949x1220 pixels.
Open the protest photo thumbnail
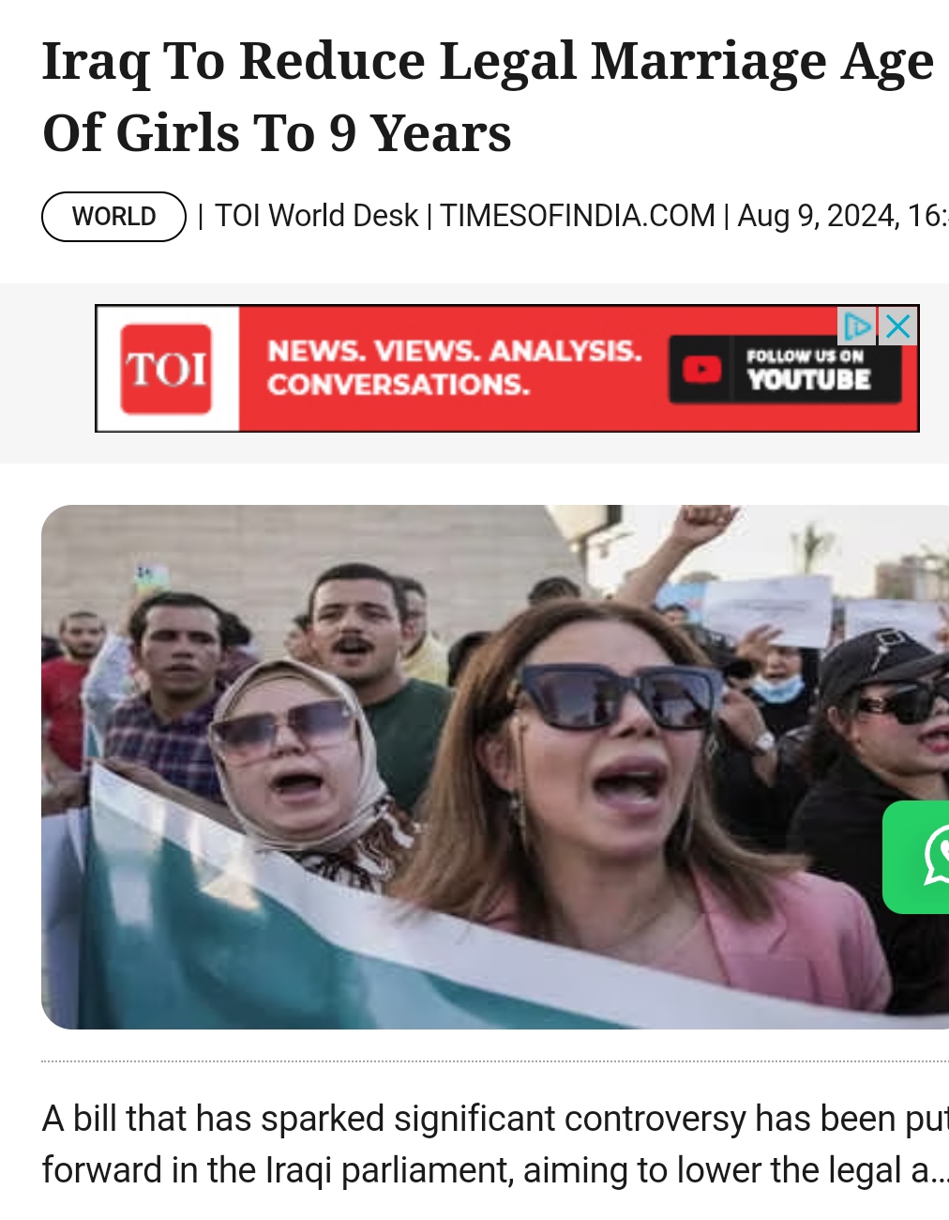[x=495, y=767]
